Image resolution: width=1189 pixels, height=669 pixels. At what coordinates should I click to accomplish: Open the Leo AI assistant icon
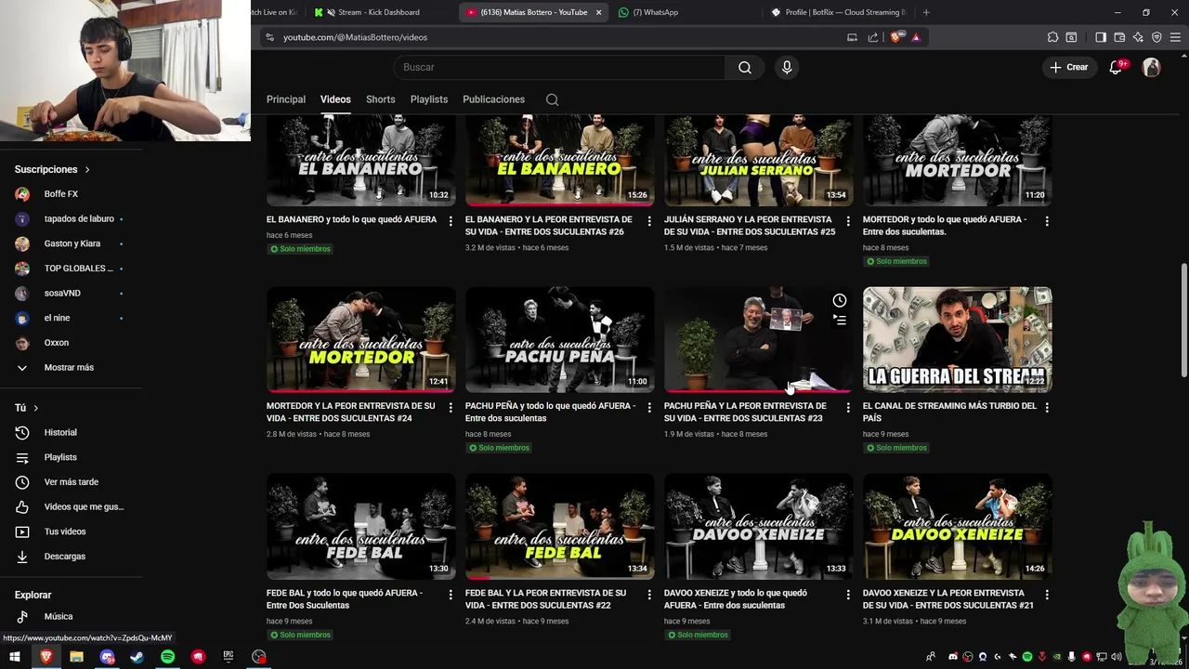click(x=1138, y=37)
